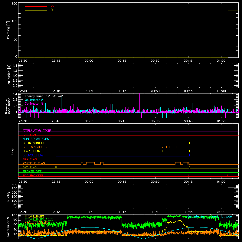Click the '150' Quality axis tick label
The width and height of the screenshot is (242, 242).
point(15,196)
